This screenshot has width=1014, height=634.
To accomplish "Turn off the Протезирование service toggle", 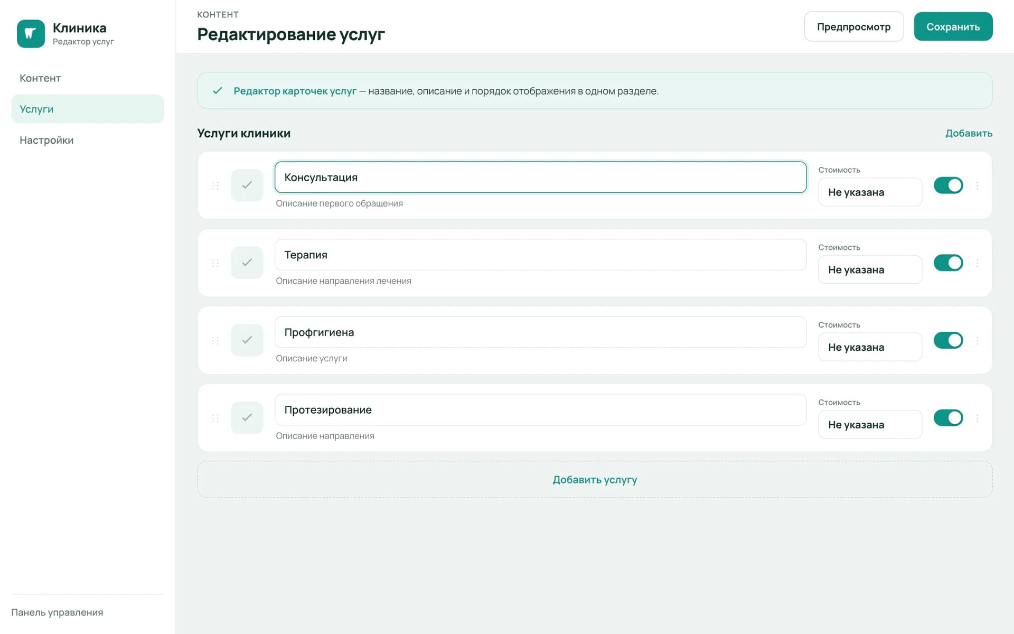I will [x=949, y=418].
